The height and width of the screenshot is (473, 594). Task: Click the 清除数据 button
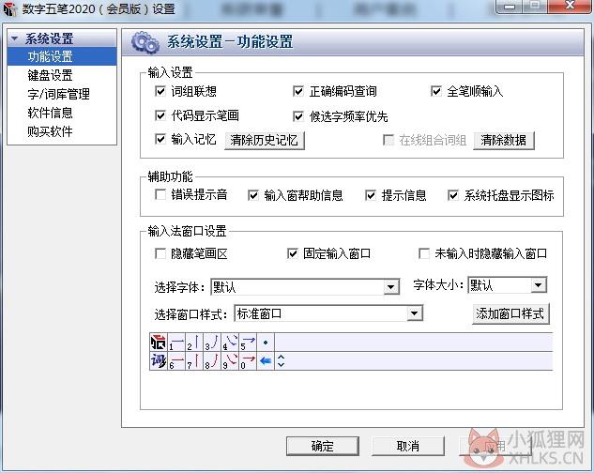coord(504,140)
